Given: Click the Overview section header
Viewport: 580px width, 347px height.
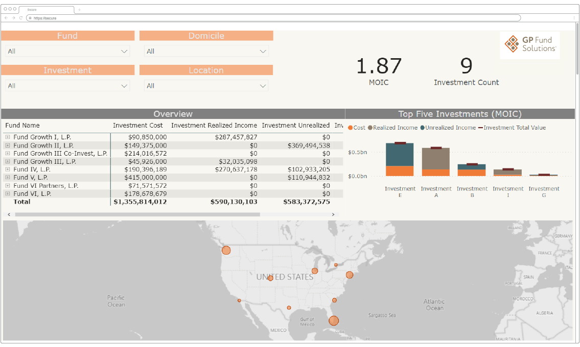Looking at the screenshot, I should click(173, 114).
